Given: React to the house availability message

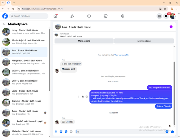Looking at the screenshot, I should coord(87,97).
